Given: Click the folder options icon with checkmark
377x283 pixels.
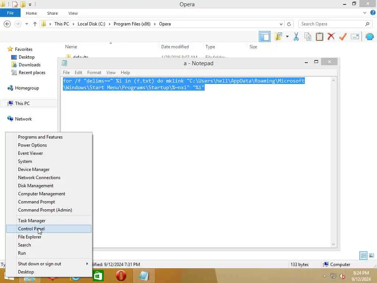Looking at the screenshot, I should pyautogui.click(x=278, y=36).
